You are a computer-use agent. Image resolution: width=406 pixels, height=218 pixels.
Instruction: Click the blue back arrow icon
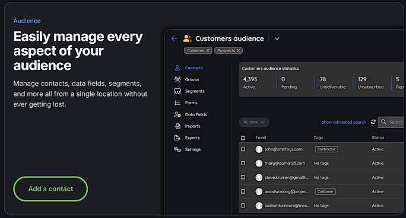(x=175, y=39)
